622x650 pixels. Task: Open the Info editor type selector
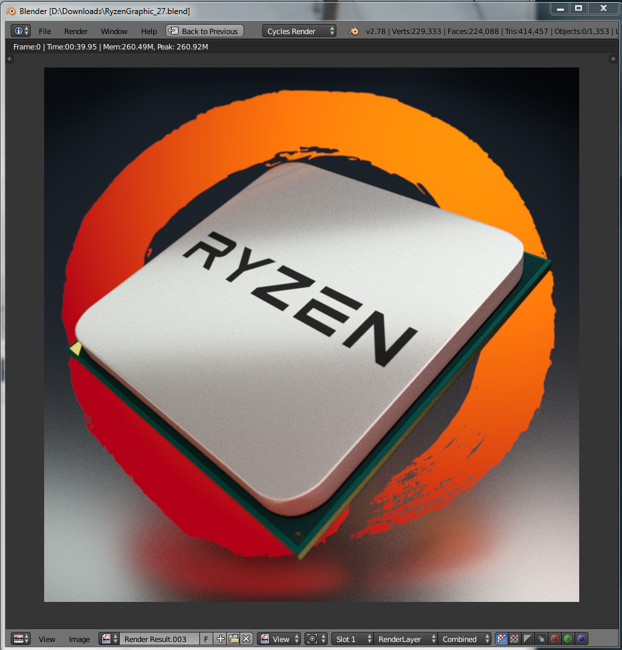point(21,31)
